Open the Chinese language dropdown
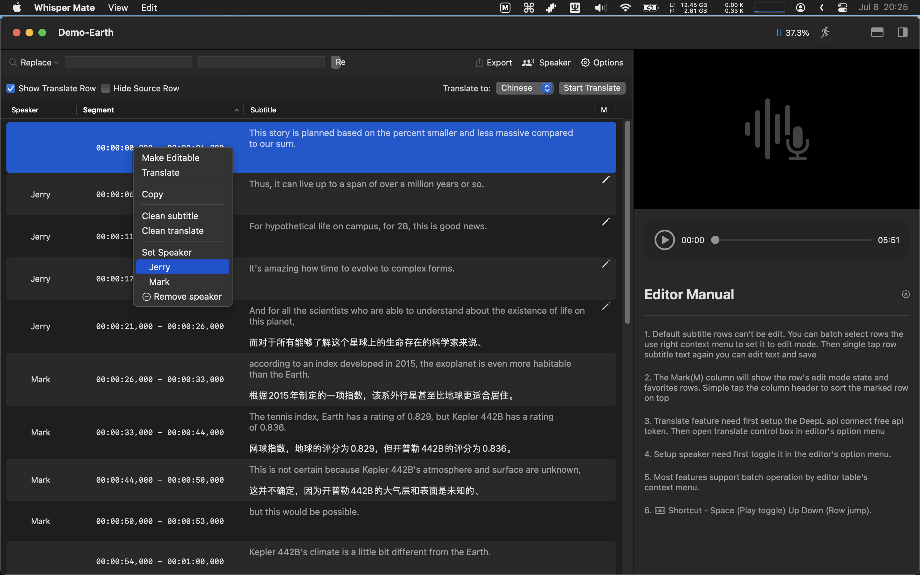The width and height of the screenshot is (920, 575). [524, 88]
